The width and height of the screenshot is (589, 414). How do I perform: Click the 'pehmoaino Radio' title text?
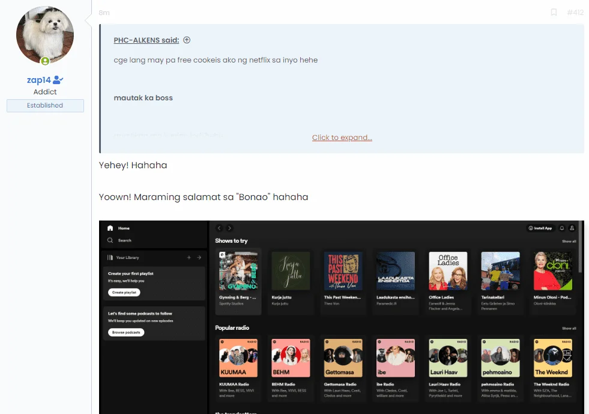tap(498, 385)
